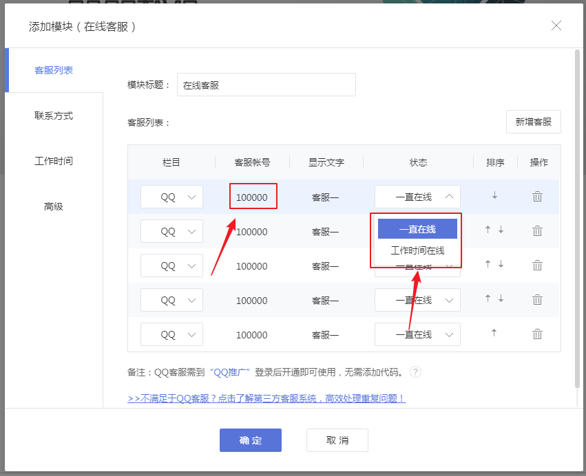Click the 操作 column header
Image resolution: width=586 pixels, height=476 pixels.
tap(539, 162)
